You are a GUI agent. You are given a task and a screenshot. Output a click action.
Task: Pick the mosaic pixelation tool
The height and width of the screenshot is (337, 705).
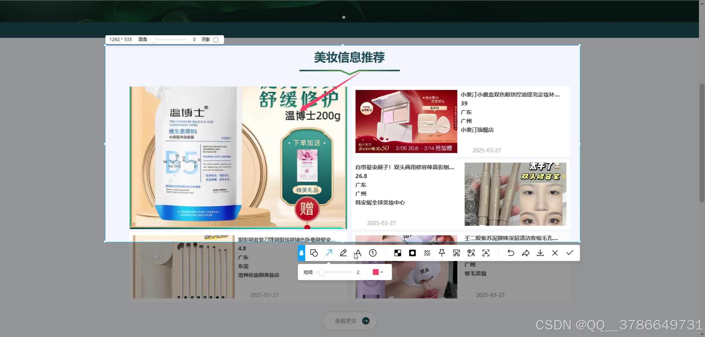click(397, 253)
